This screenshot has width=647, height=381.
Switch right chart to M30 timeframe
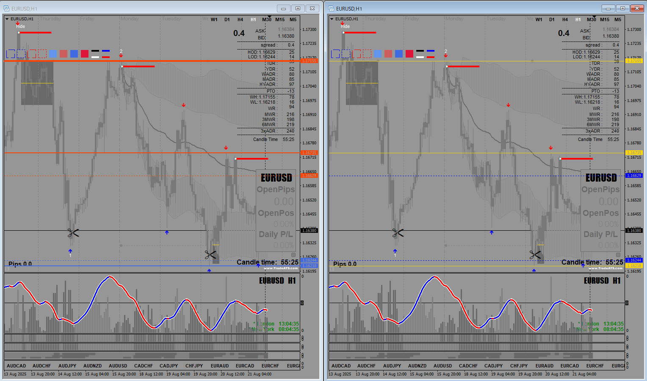592,19
